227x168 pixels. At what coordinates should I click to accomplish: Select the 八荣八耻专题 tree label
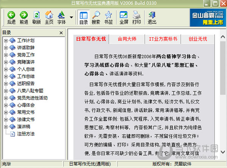coord(30,91)
